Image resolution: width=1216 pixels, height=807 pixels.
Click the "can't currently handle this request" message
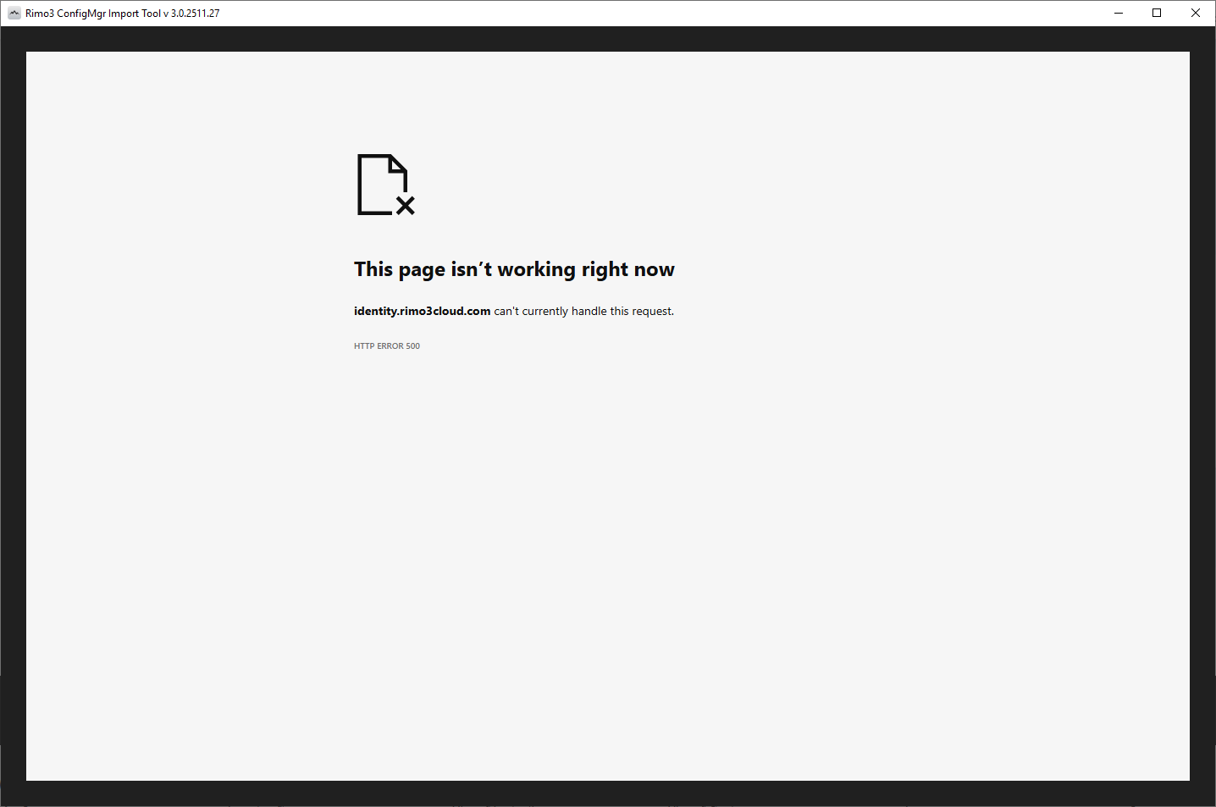pyautogui.click(x=583, y=311)
